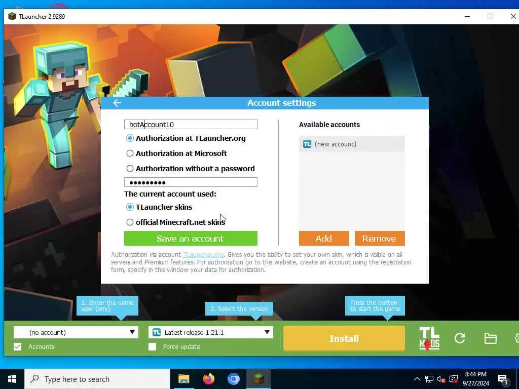Click the safely remove hardware tray icon
This screenshot has width=519, height=389.
coord(454,379)
